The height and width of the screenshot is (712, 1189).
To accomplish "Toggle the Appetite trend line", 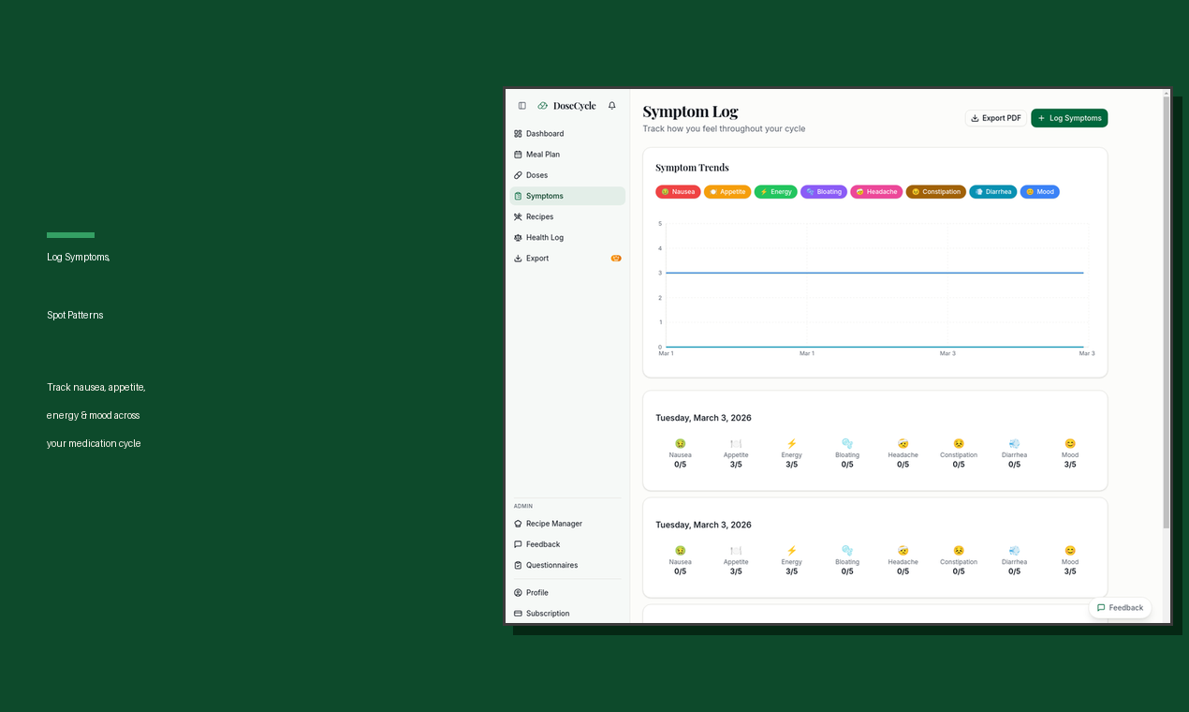I will 727,192.
